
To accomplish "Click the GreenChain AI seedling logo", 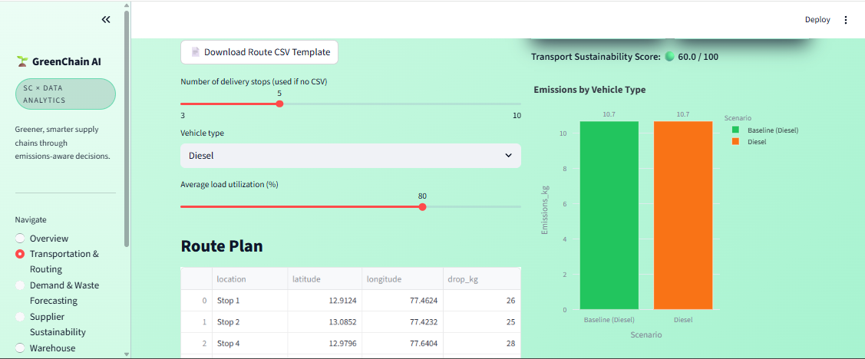I will (22, 62).
